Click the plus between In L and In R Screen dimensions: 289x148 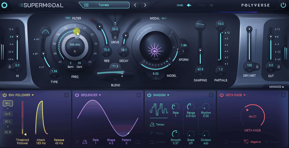click(8, 109)
